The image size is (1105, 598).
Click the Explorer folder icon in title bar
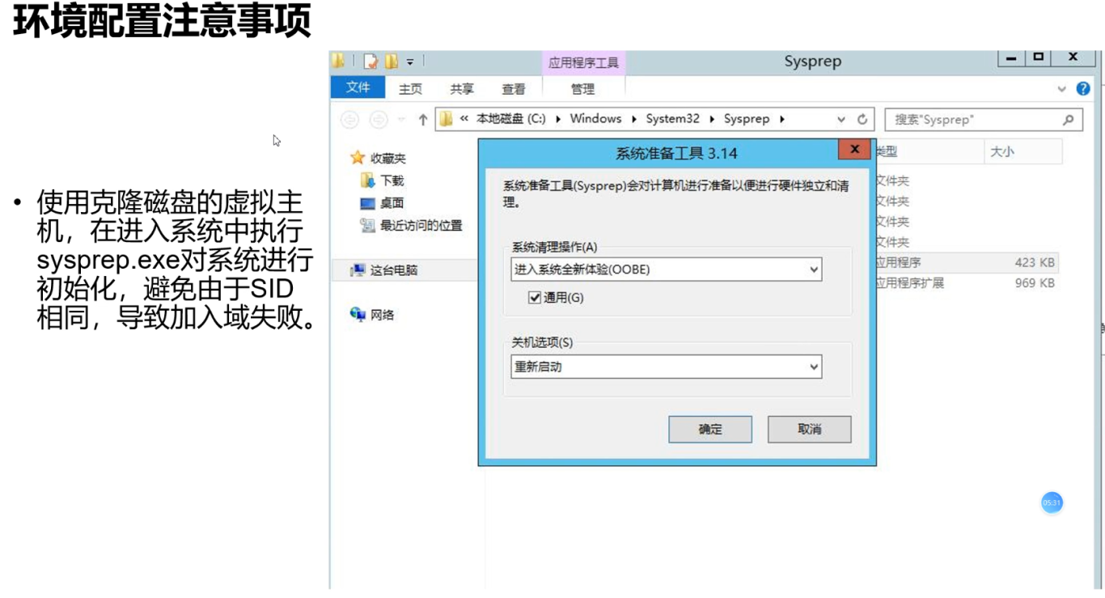click(337, 61)
